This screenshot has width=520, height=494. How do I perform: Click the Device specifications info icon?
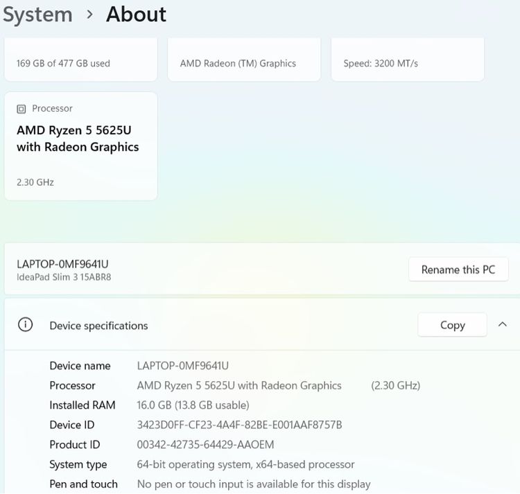[x=26, y=325]
